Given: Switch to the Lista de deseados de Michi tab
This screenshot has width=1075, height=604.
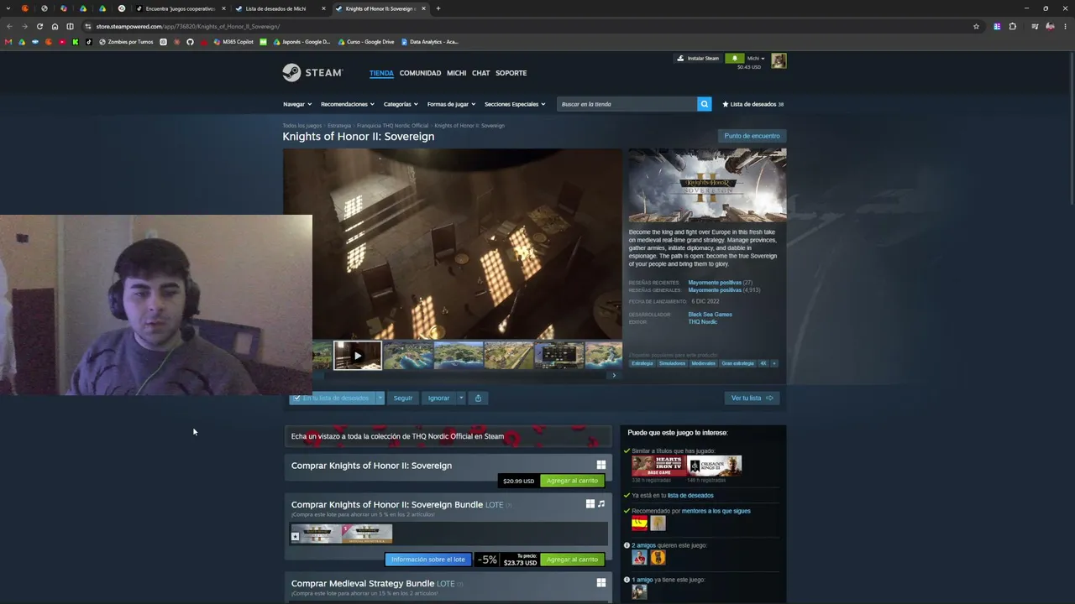Looking at the screenshot, I should coord(281,8).
